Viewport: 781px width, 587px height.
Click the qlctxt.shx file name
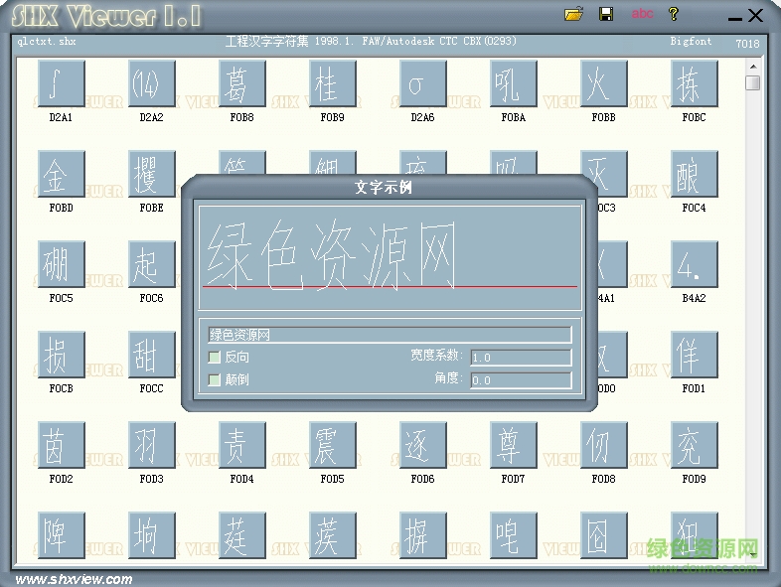47,42
